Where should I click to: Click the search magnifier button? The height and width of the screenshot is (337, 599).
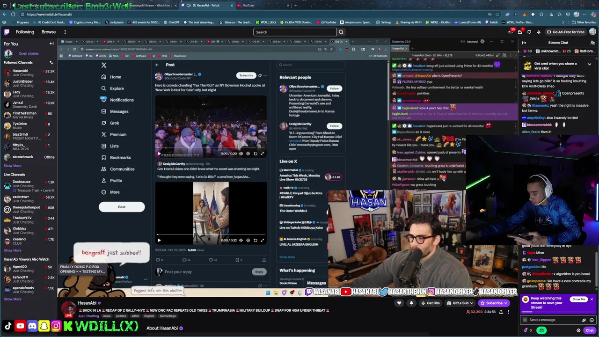341,32
